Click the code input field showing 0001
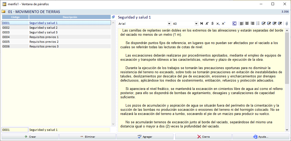 pyautogui.click(x=15, y=130)
